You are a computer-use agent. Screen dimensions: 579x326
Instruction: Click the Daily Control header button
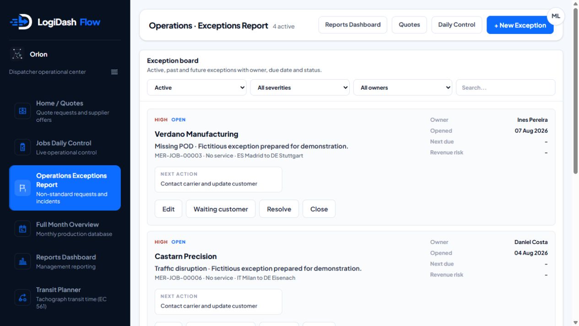[457, 25]
